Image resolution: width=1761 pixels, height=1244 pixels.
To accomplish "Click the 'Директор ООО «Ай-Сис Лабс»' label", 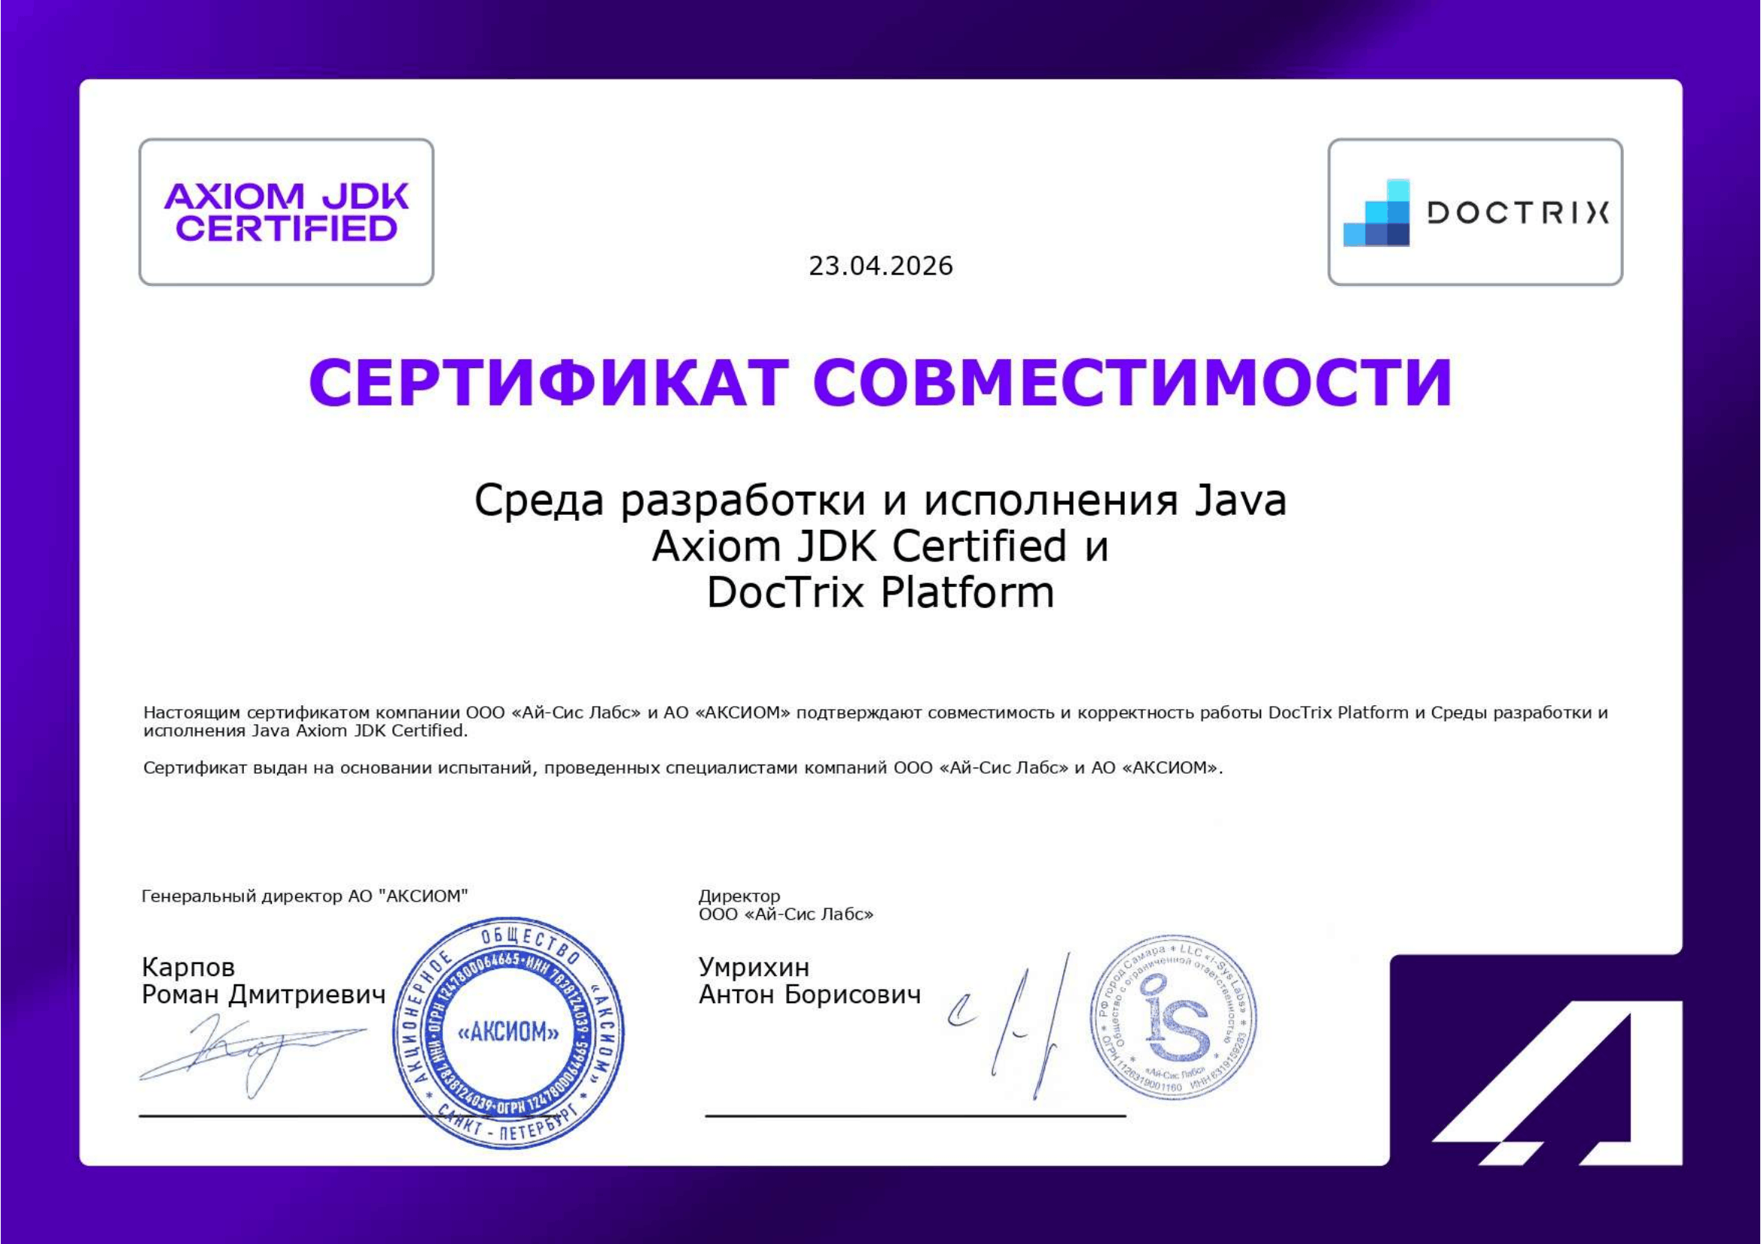I will click(x=785, y=905).
